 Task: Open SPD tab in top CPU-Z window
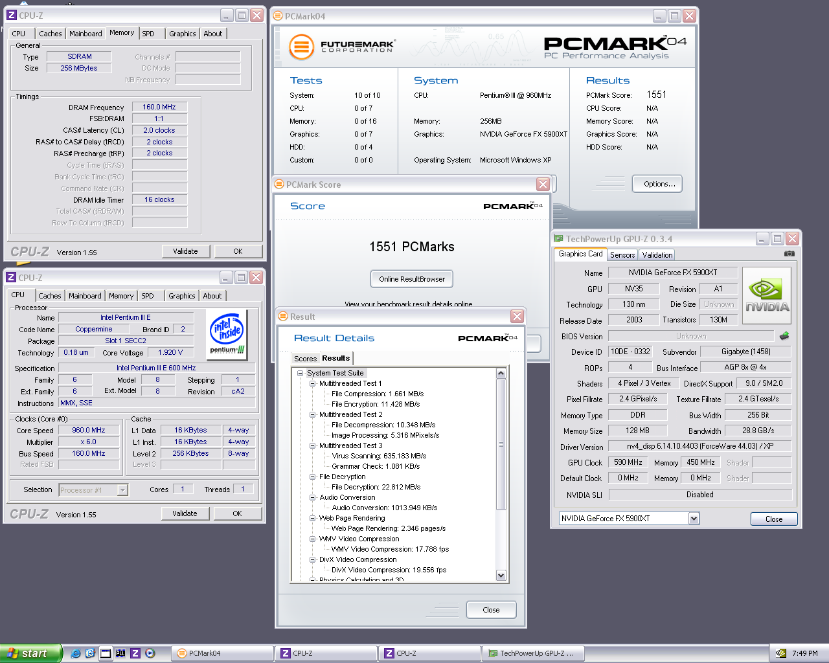148,34
